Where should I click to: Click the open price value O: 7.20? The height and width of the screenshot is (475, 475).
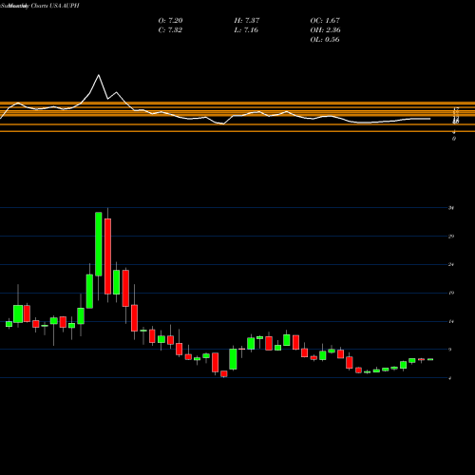coord(170,21)
